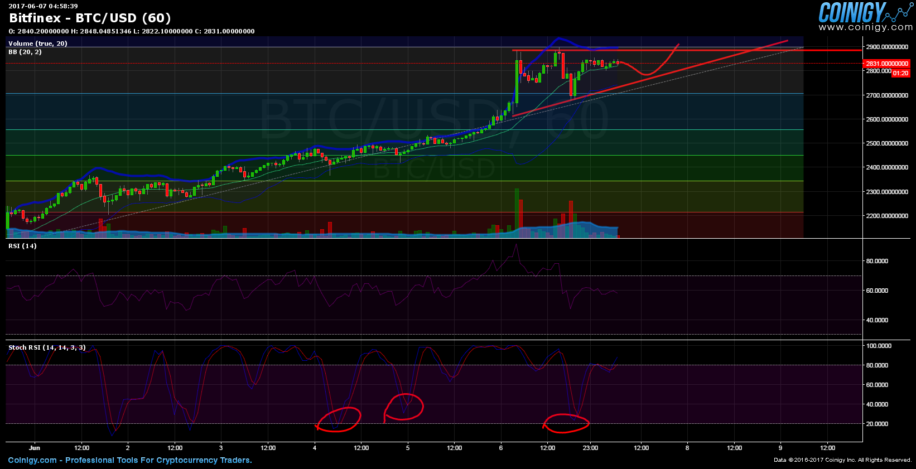Viewport: 916px width, 469px height.
Task: Click the OHLC values line under the title
Action: point(132,31)
